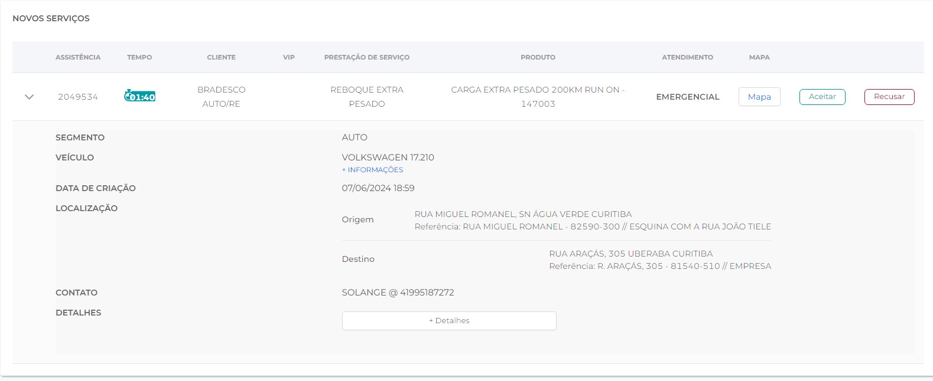The image size is (933, 381).
Task: Collapse the service row chevron
Action: point(29,97)
